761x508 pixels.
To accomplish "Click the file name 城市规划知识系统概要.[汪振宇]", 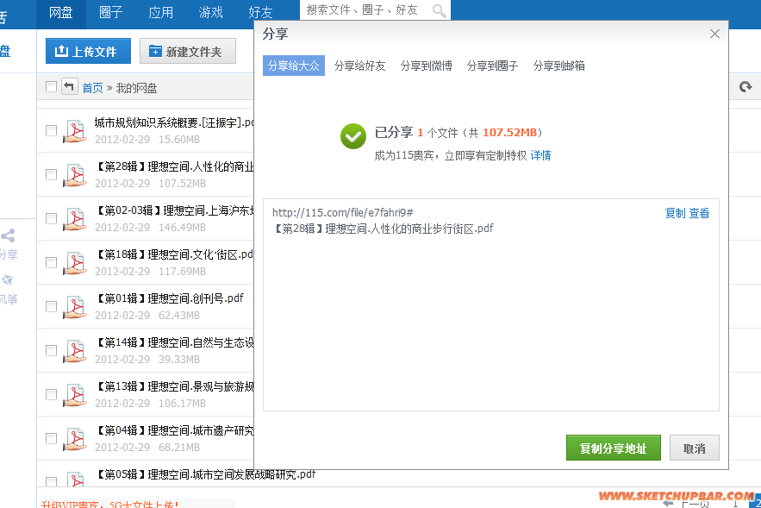I will [174, 122].
